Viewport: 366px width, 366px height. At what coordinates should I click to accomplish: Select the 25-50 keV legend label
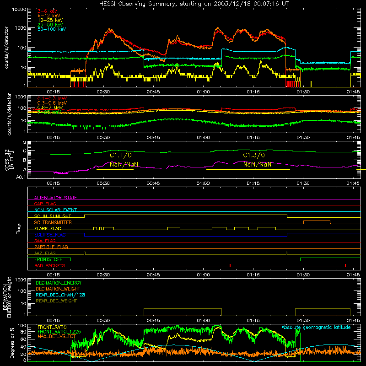click(50, 25)
